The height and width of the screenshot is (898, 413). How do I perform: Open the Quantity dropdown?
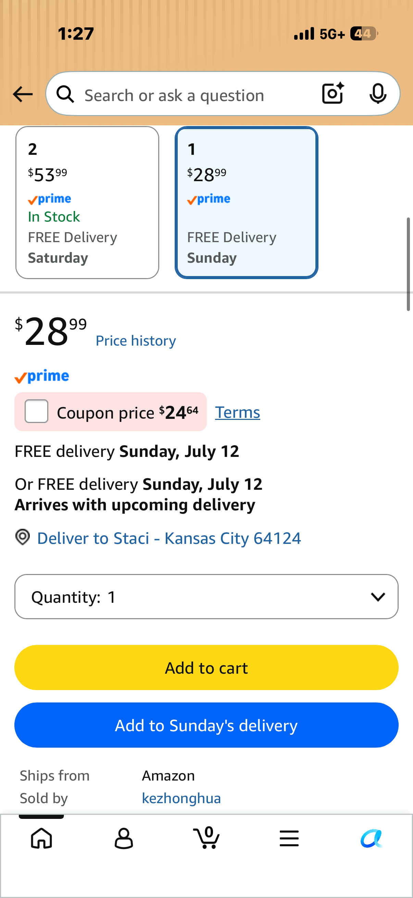[x=206, y=597]
